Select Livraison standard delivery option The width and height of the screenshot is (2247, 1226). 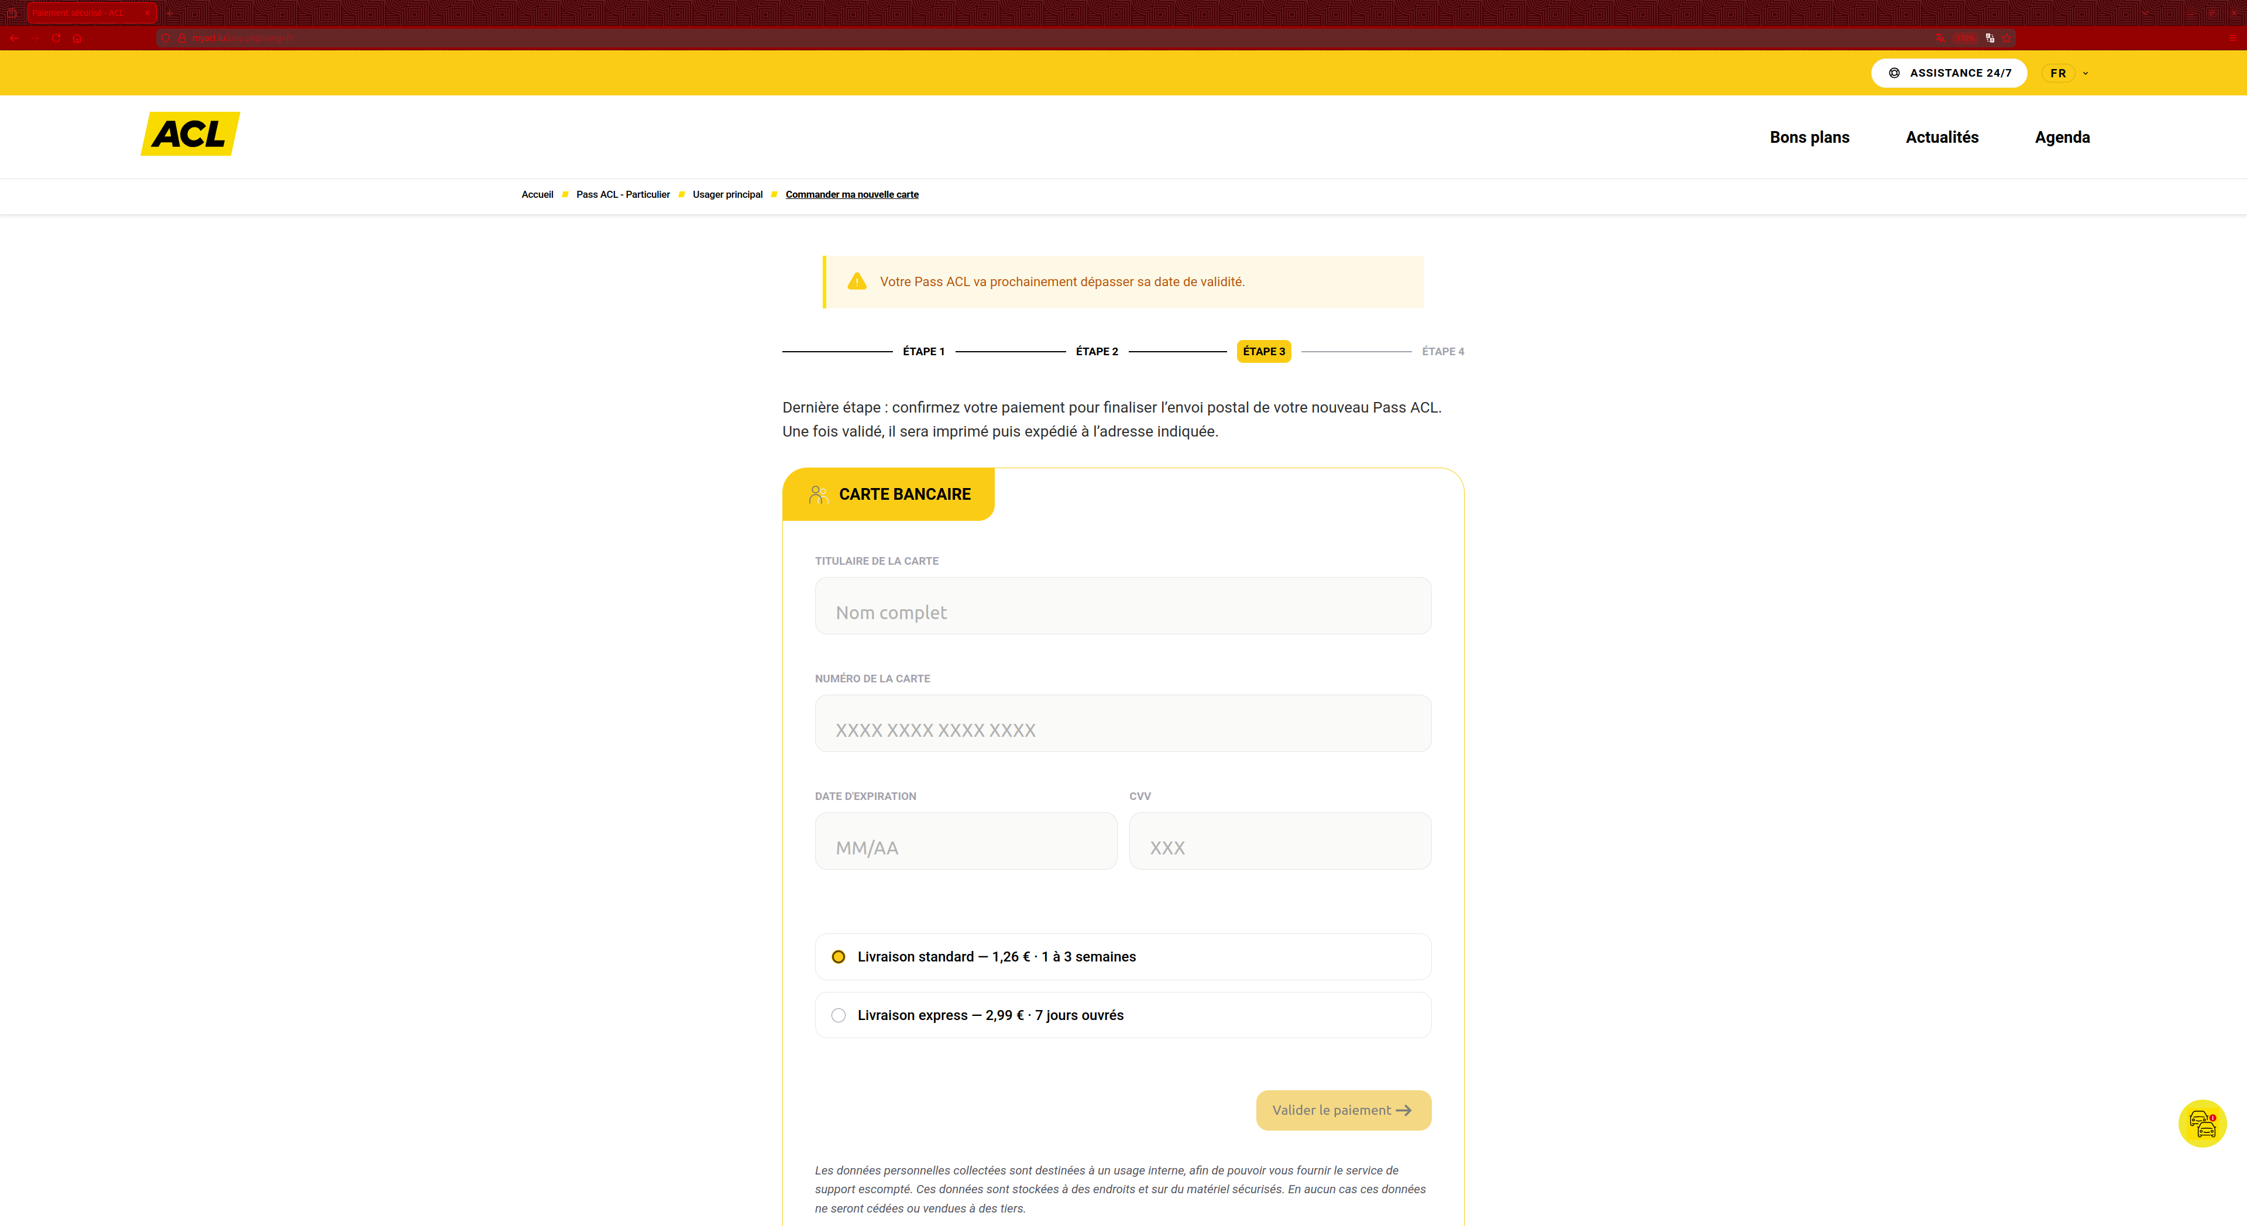tap(839, 956)
